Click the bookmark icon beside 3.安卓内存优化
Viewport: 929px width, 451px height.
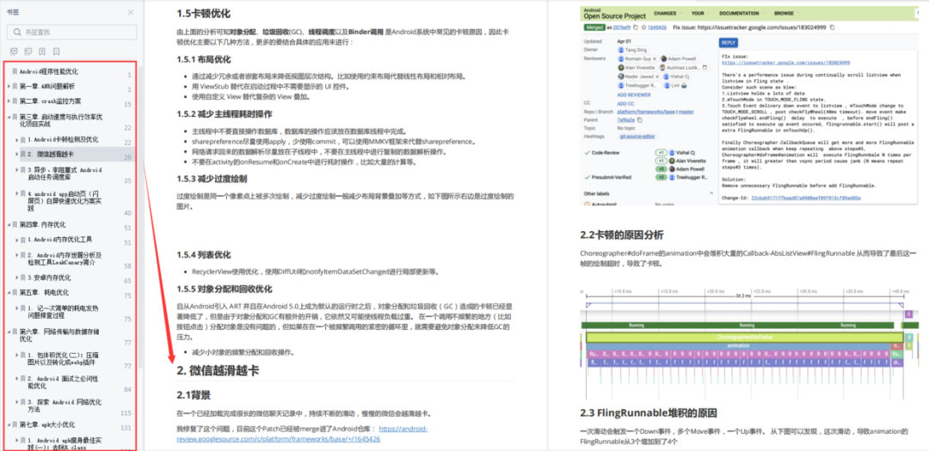(x=22, y=277)
